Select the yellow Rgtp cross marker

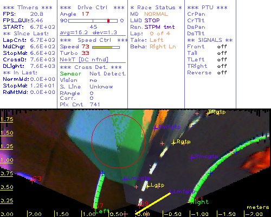(173, 143)
